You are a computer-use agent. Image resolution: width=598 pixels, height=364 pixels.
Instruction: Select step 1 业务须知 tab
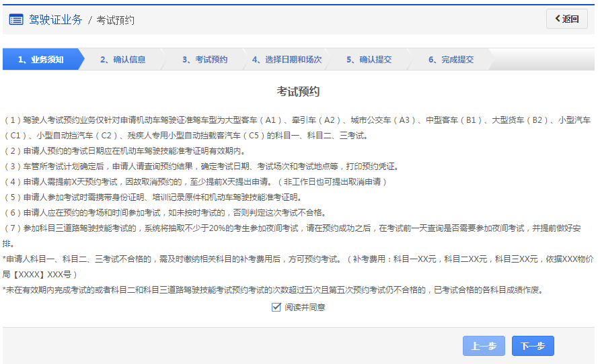[40, 59]
